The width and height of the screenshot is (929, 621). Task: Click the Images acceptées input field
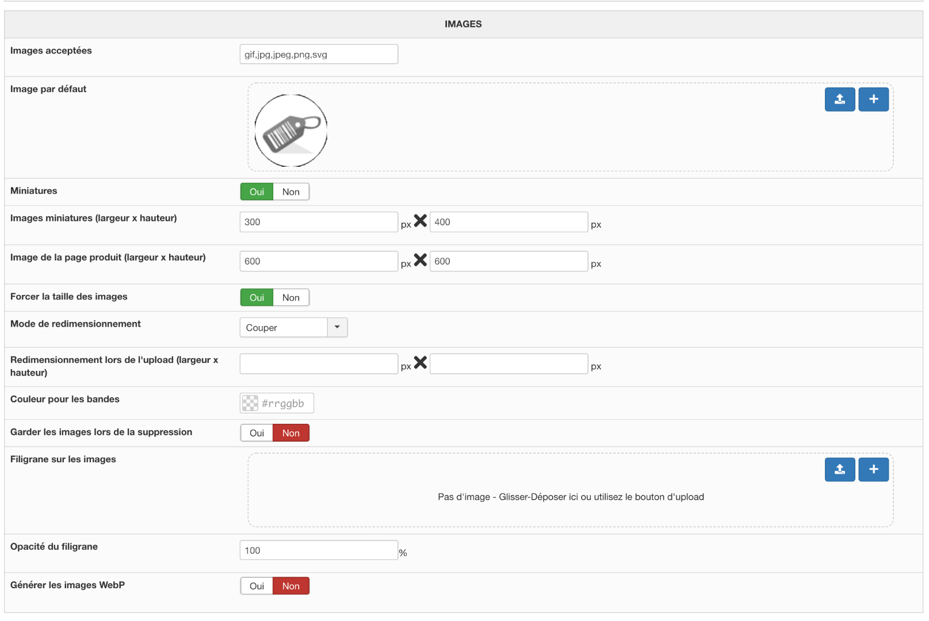(319, 55)
